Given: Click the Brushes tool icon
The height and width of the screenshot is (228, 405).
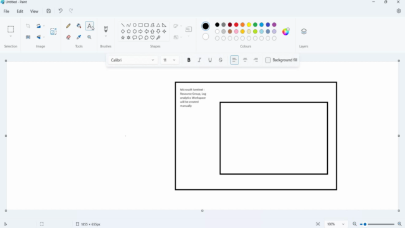Looking at the screenshot, I should pos(106,28).
